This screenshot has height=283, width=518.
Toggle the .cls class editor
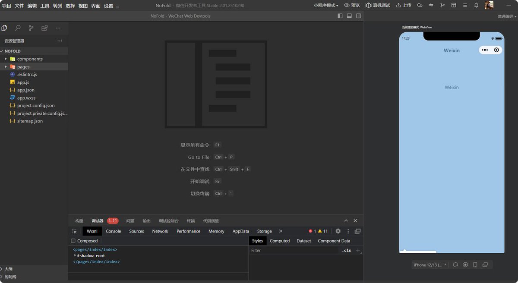347,250
